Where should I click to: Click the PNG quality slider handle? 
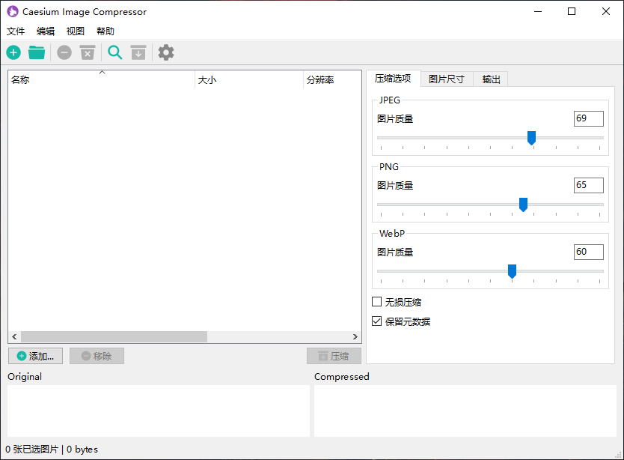point(523,205)
